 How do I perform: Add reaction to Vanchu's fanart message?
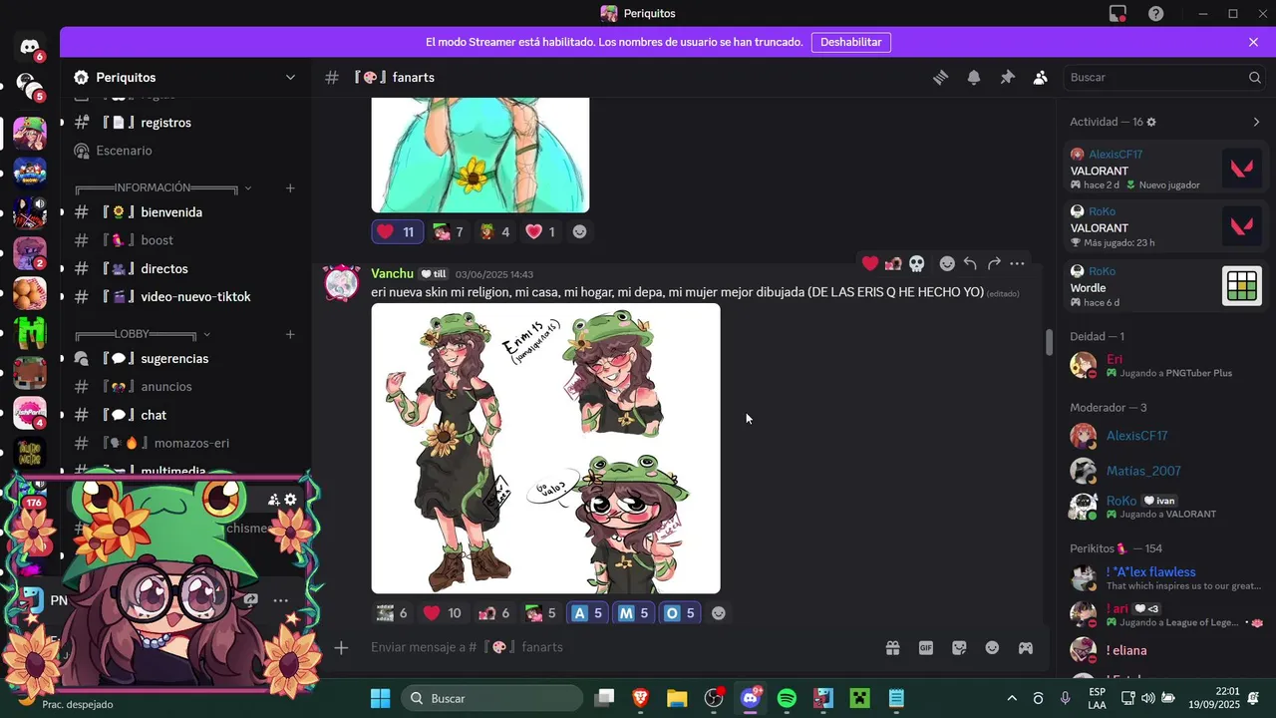point(719,613)
